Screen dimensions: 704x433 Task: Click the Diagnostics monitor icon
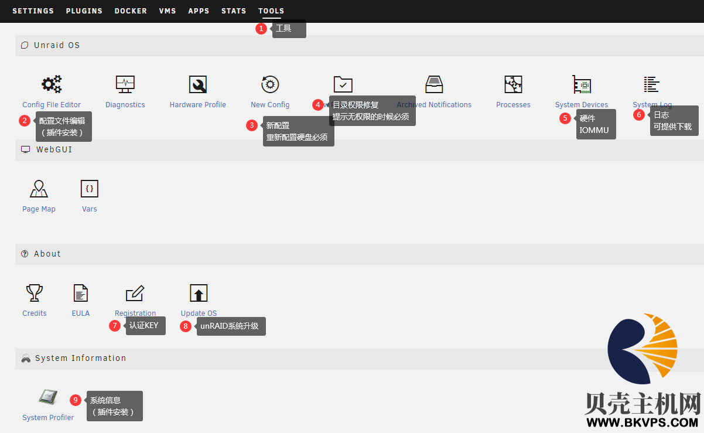click(125, 84)
